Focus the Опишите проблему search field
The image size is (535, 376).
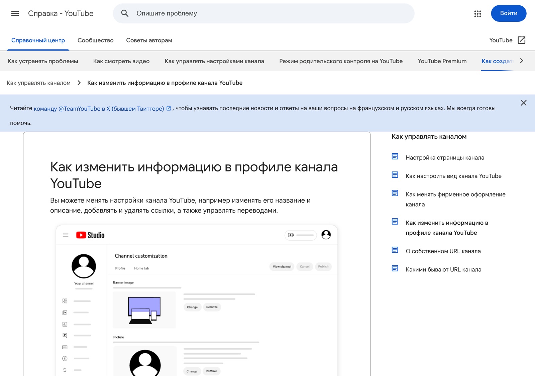click(x=263, y=13)
